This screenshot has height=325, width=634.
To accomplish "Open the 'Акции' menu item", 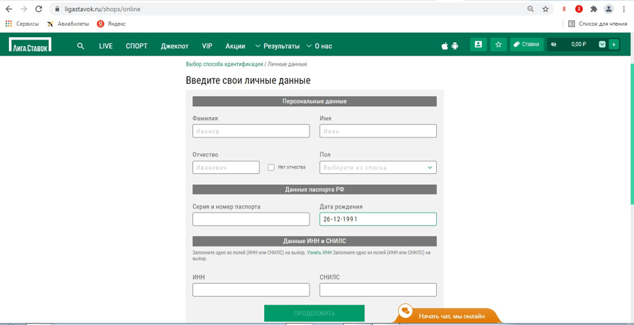I will pyautogui.click(x=235, y=46).
